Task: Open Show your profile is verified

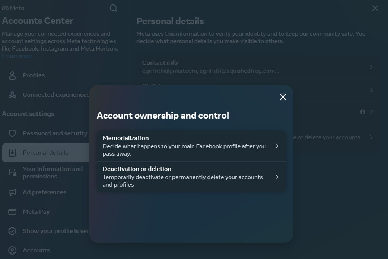Action: click(x=46, y=231)
